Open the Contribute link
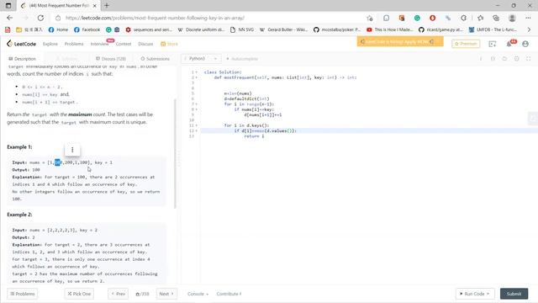538x303 pixels. [229, 294]
